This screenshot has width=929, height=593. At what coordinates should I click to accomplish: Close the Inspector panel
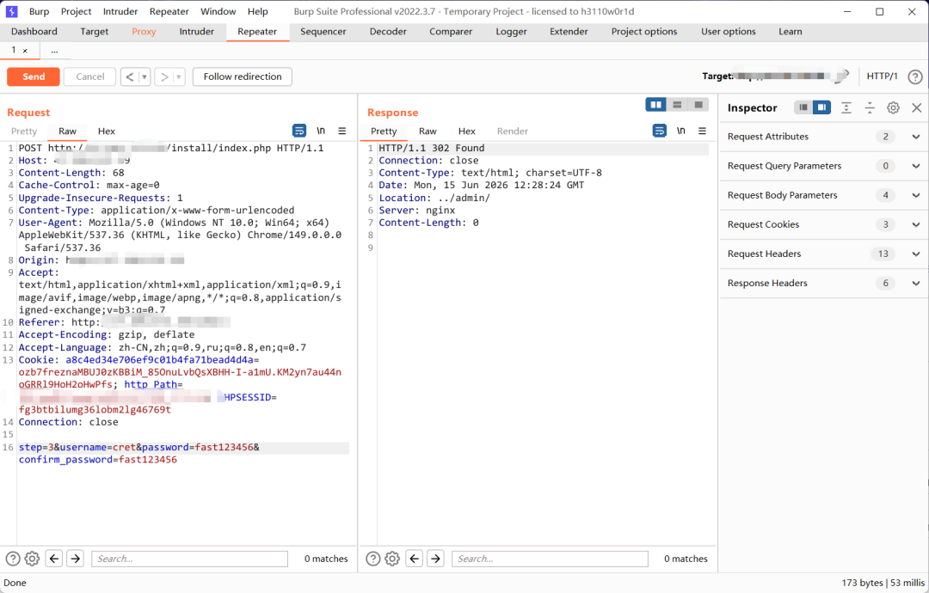tap(917, 107)
